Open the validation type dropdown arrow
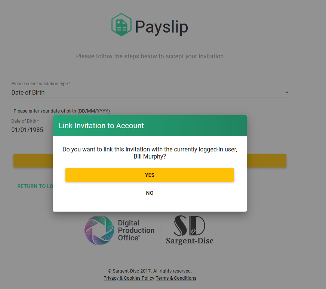The height and width of the screenshot is (289, 326). point(287,92)
